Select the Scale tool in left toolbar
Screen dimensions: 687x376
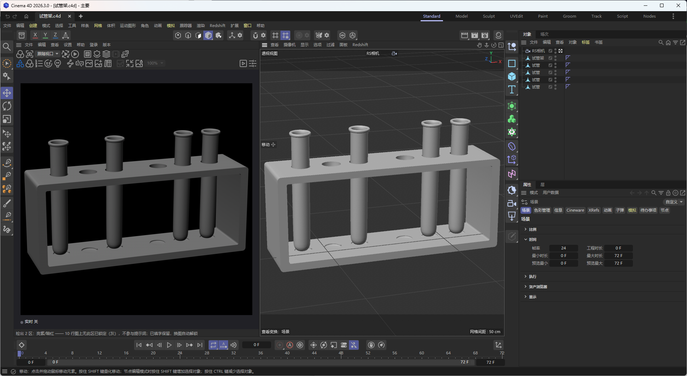pos(7,119)
